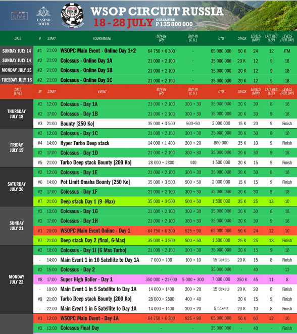The width and height of the screenshot is (297, 334).
Task: Select Colossus - Online Day 1B row
Action: 165,71
